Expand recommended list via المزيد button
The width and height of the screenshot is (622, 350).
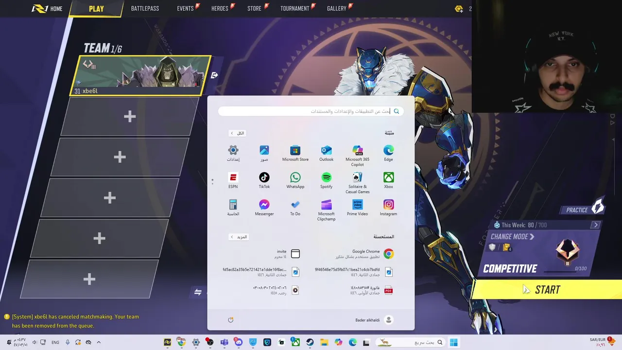coord(239,237)
